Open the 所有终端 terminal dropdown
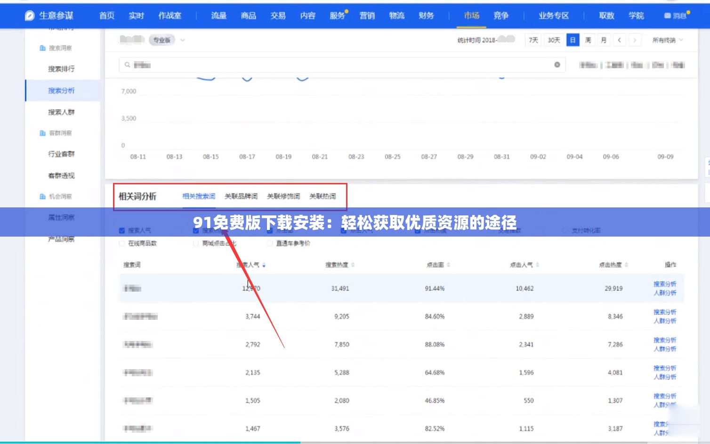The image size is (710, 444). pos(668,40)
